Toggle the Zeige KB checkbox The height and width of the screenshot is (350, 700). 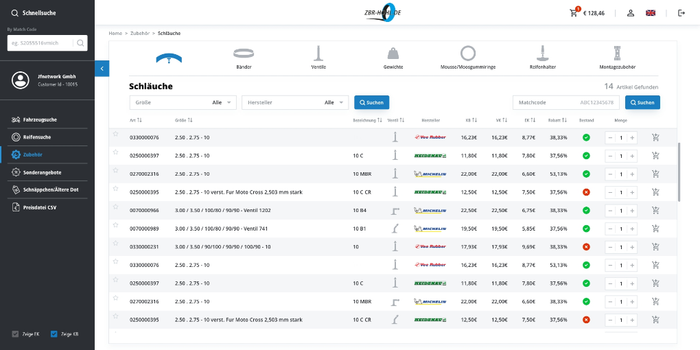click(54, 334)
